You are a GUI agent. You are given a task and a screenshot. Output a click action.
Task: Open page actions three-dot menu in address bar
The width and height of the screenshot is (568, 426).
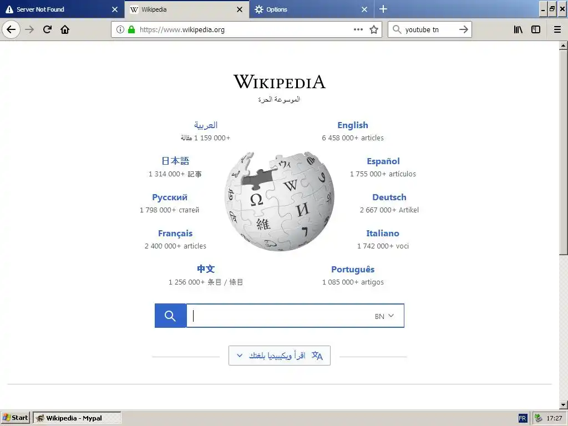[x=358, y=29]
